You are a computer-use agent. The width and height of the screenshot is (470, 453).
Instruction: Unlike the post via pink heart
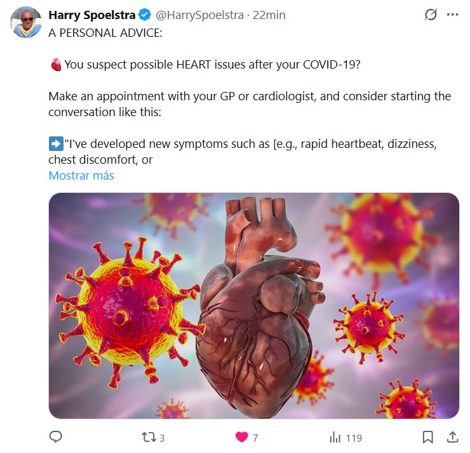[x=241, y=437]
